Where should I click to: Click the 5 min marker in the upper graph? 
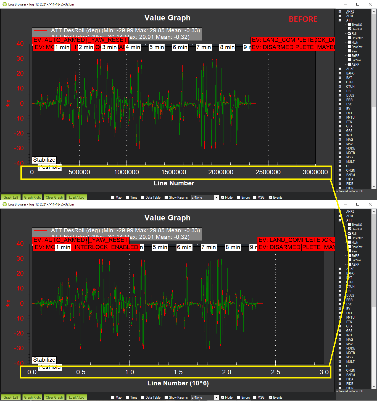(157, 47)
